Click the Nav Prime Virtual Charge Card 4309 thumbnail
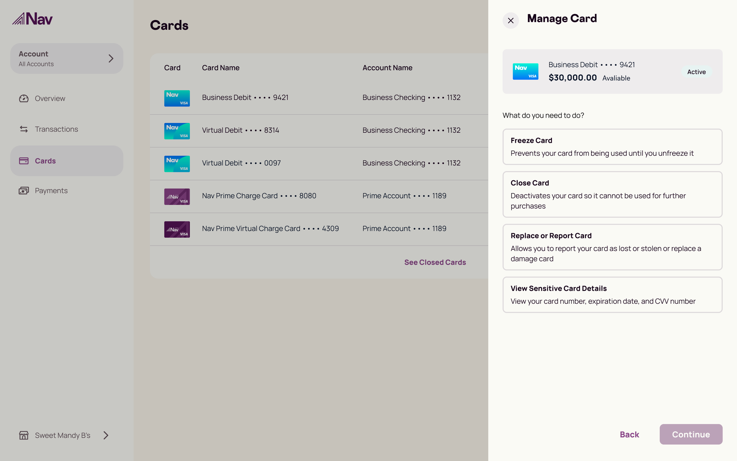Screen dimensions: 737x461 coord(177,229)
